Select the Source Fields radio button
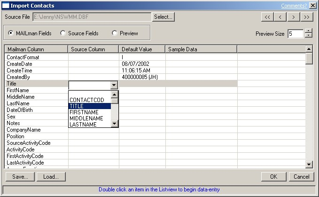The width and height of the screenshot is (319, 197). 62,33
